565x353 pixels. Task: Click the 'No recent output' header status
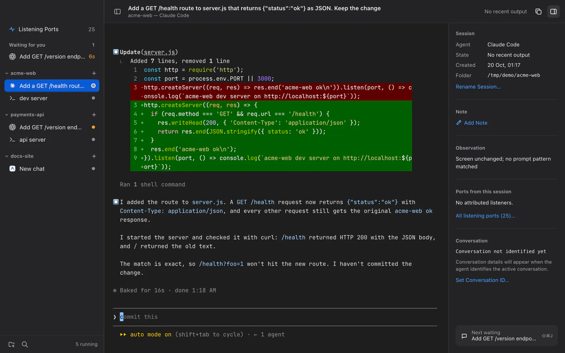[506, 12]
